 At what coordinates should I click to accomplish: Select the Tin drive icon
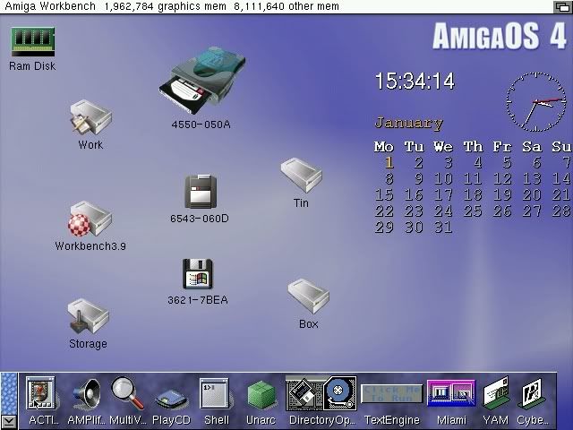tap(301, 176)
